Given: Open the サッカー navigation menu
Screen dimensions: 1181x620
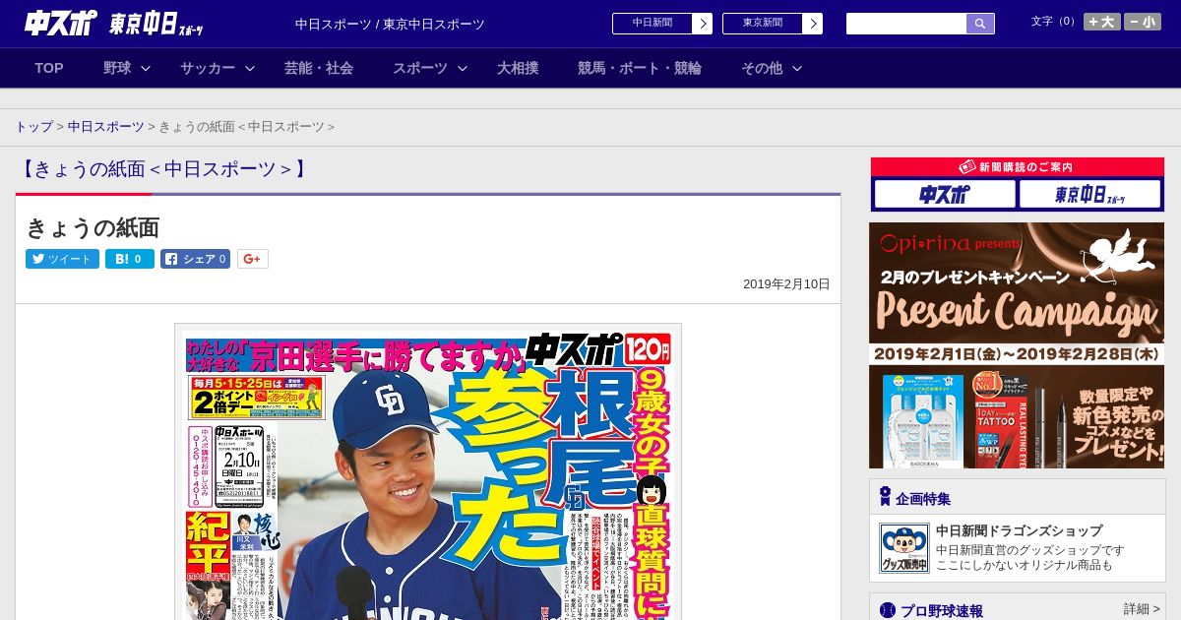Looking at the screenshot, I should click(208, 68).
